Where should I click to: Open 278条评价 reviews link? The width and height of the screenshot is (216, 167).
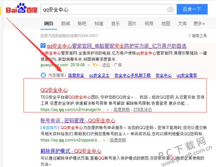143,110
